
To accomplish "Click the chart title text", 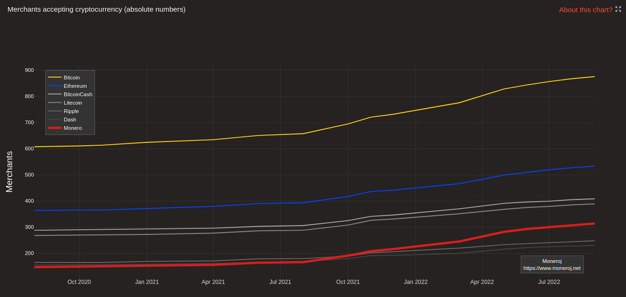I will pos(96,9).
